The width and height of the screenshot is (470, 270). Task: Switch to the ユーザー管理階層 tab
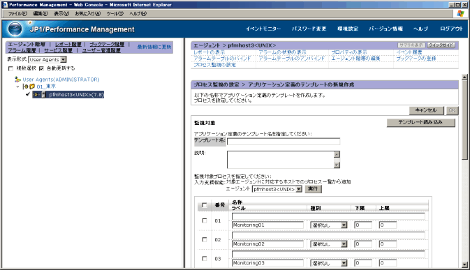coord(101,50)
